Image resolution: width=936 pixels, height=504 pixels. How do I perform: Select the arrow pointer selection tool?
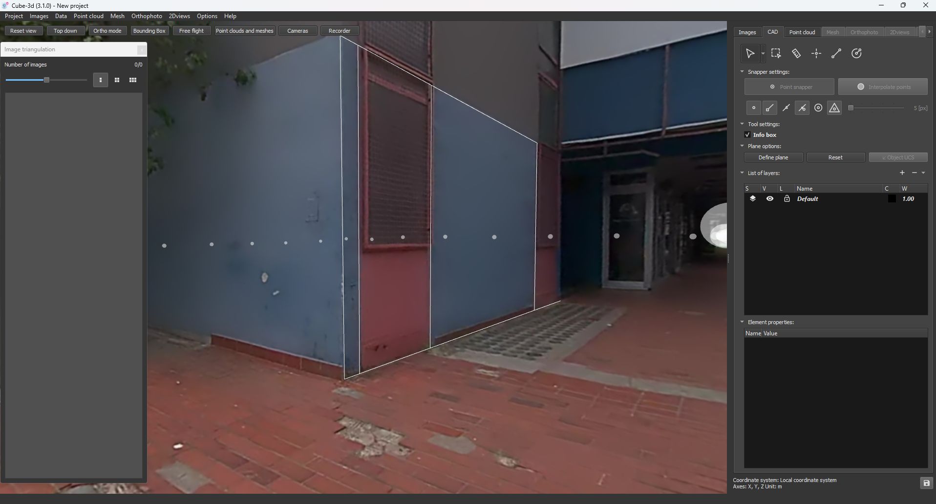(749, 54)
